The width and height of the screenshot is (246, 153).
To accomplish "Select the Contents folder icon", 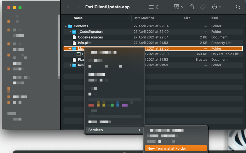I will tap(70, 26).
